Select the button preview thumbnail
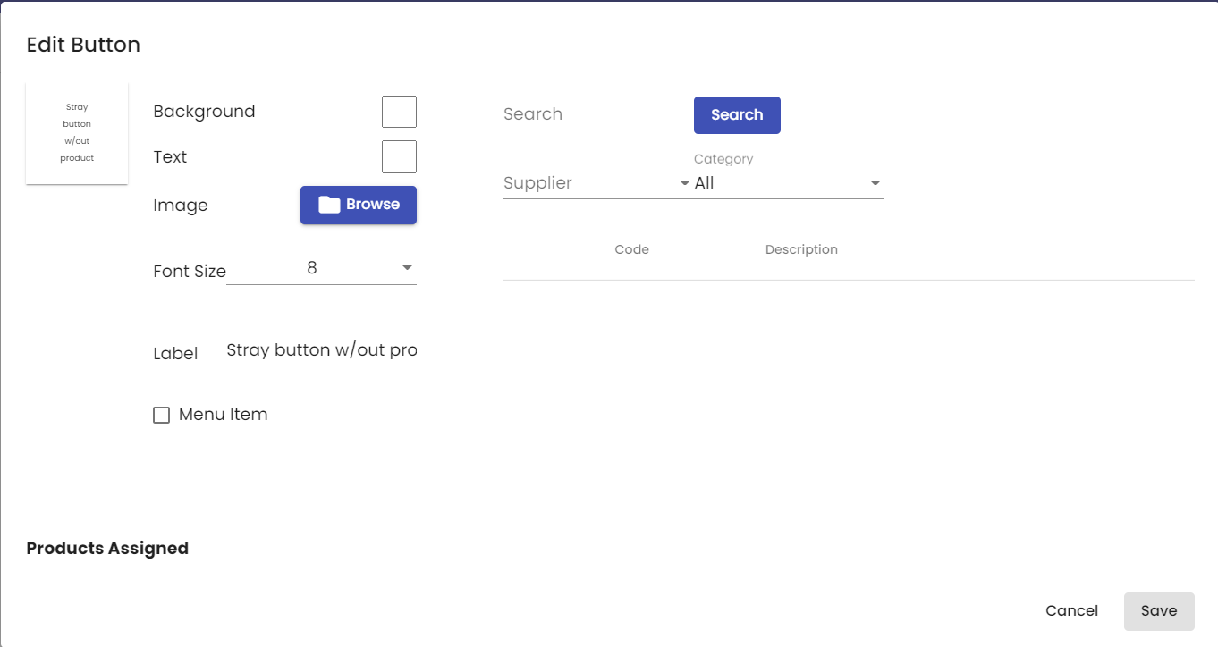 click(x=77, y=133)
